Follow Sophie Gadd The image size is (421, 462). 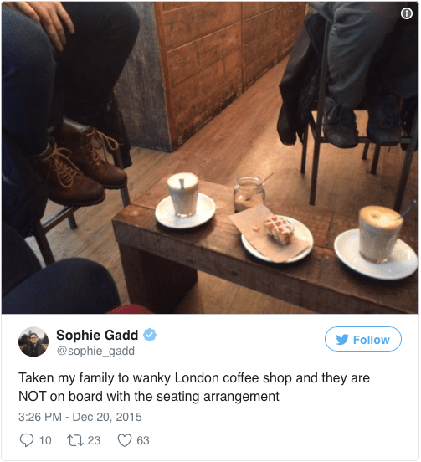click(363, 339)
